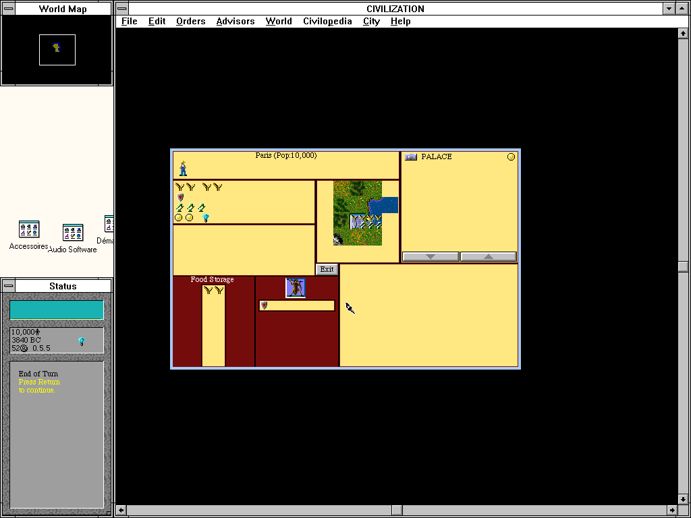This screenshot has height=518, width=691.
Task: Click the world map viewport rectangle
Action: pos(57,50)
